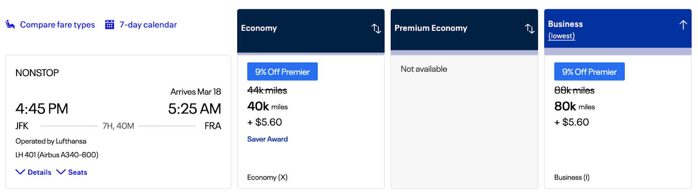Click the Business column up-arrow sort icon
Image resolution: width=698 pixels, height=194 pixels.
coord(683,25)
